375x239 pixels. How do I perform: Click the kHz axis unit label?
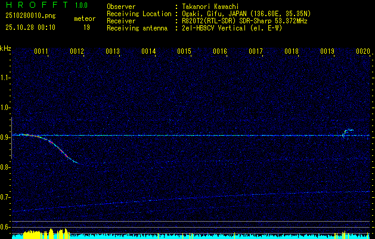click(5, 48)
